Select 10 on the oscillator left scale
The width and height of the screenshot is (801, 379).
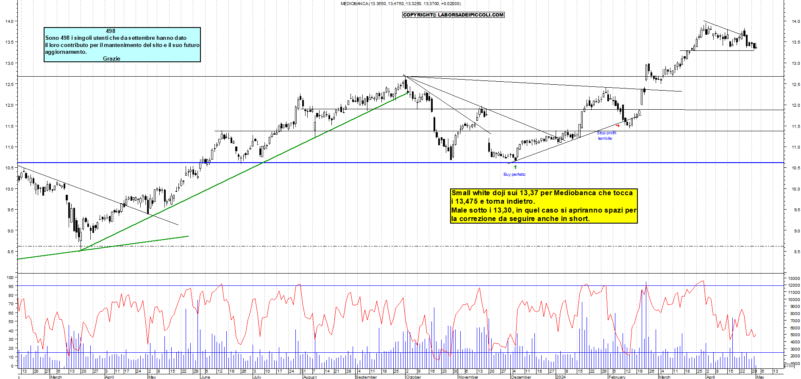tap(11, 357)
